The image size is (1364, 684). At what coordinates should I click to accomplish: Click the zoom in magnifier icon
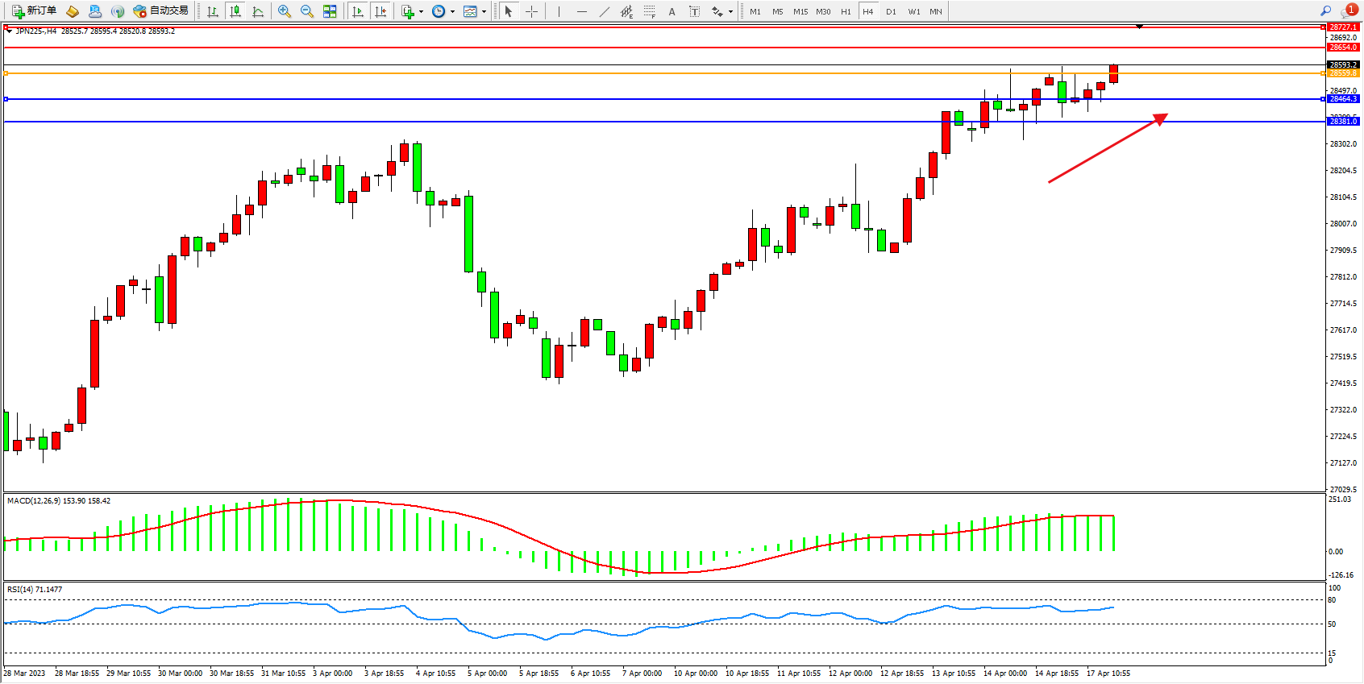click(x=284, y=11)
